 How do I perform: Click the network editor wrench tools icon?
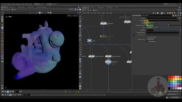pyautogui.click(x=153, y=13)
